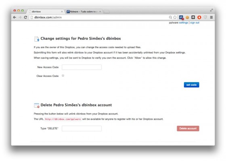Open the settings link near pplware
Viewport: 226px width, 161px height.
point(183,23)
